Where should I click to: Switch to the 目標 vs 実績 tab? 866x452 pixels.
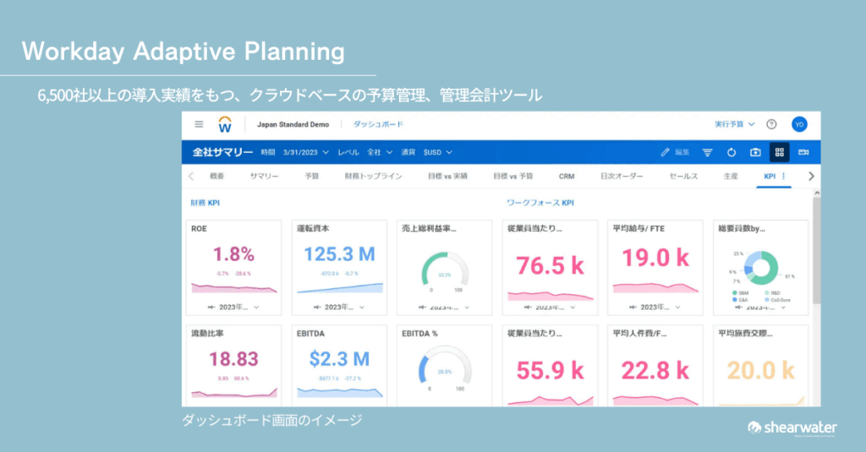[x=447, y=176]
